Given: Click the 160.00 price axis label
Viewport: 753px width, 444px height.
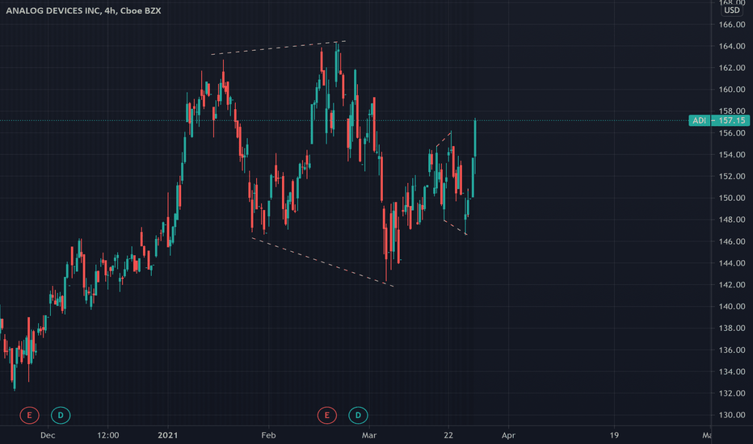Looking at the screenshot, I should coord(732,90).
